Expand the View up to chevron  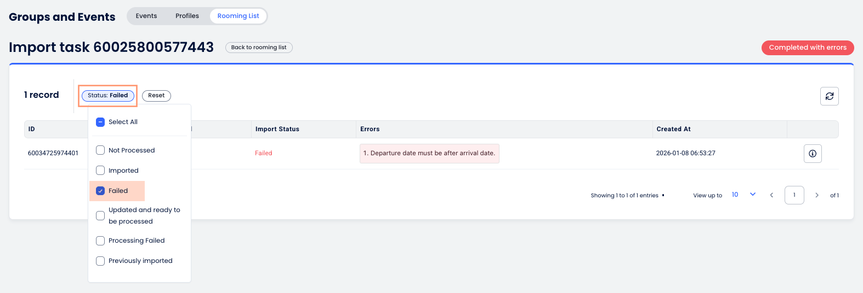tap(753, 195)
